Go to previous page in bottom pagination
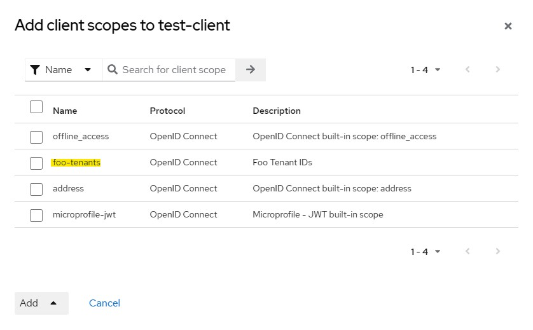 coord(467,251)
